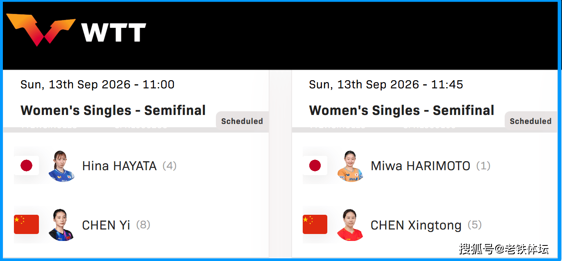Select Hina HAYATA player name
Viewport: 562px width, 261px height.
point(119,166)
